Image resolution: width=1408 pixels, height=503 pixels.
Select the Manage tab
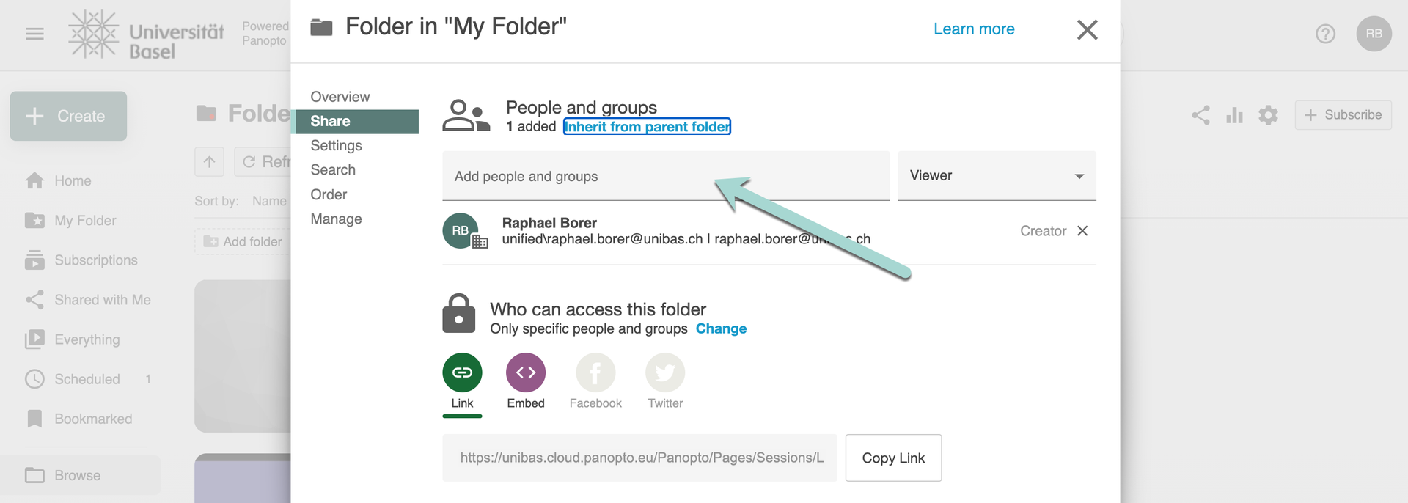point(336,219)
